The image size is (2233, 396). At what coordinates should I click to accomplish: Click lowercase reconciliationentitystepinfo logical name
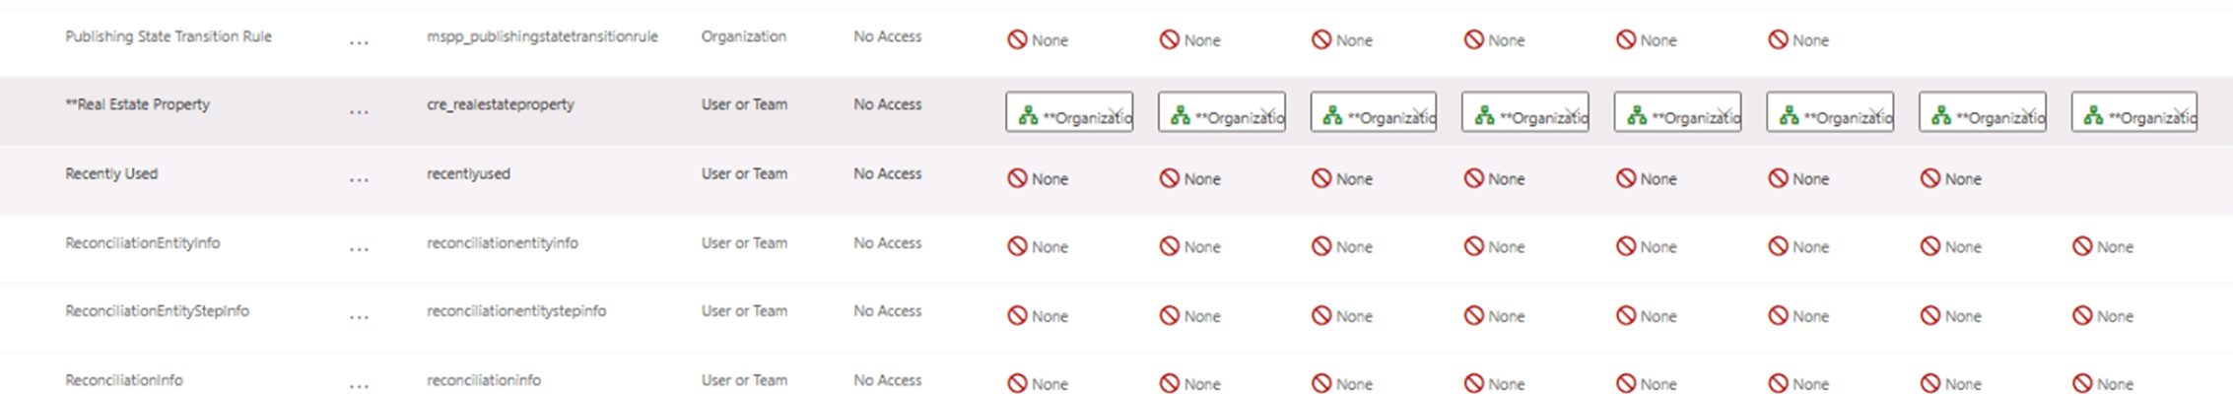pos(516,310)
